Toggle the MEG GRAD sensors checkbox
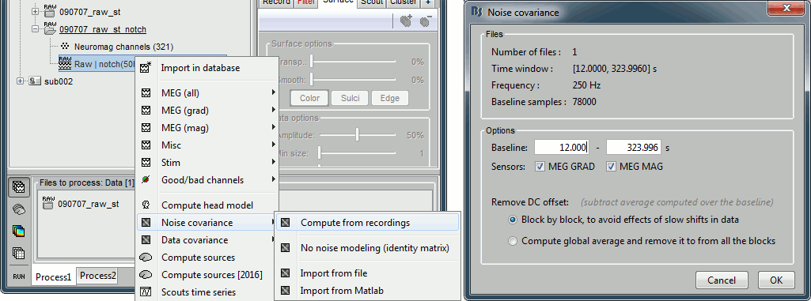This screenshot has height=301, width=811. pyautogui.click(x=540, y=166)
